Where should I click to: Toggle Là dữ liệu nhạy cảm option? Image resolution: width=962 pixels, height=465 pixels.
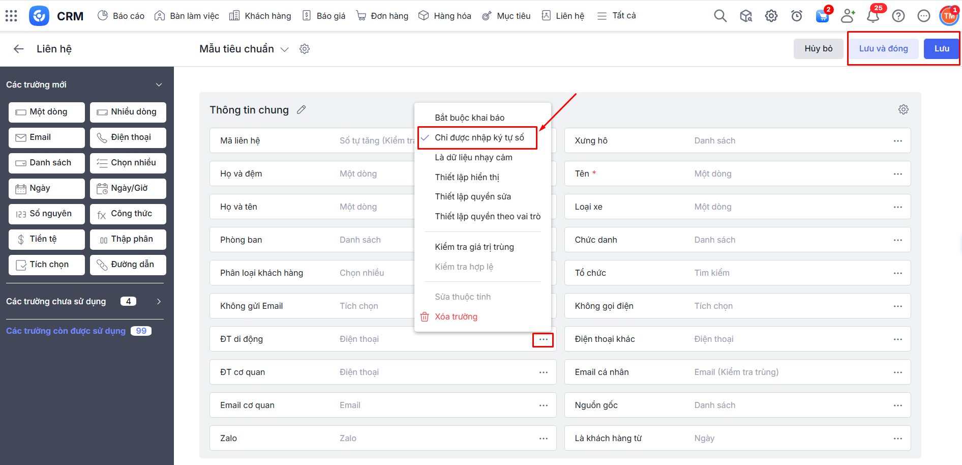(x=473, y=158)
